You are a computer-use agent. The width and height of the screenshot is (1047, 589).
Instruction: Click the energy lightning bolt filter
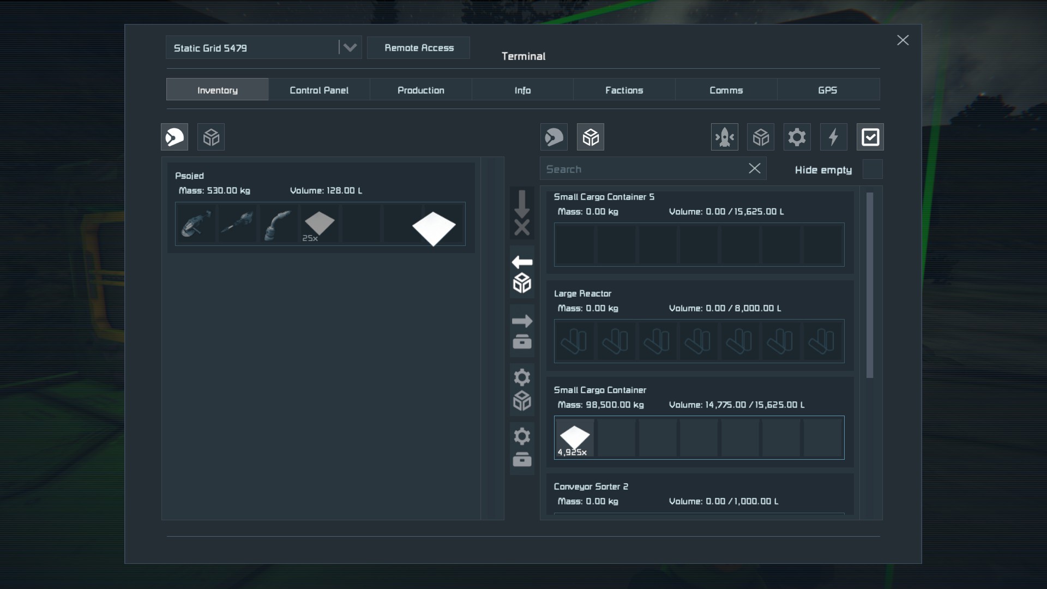[x=833, y=137]
